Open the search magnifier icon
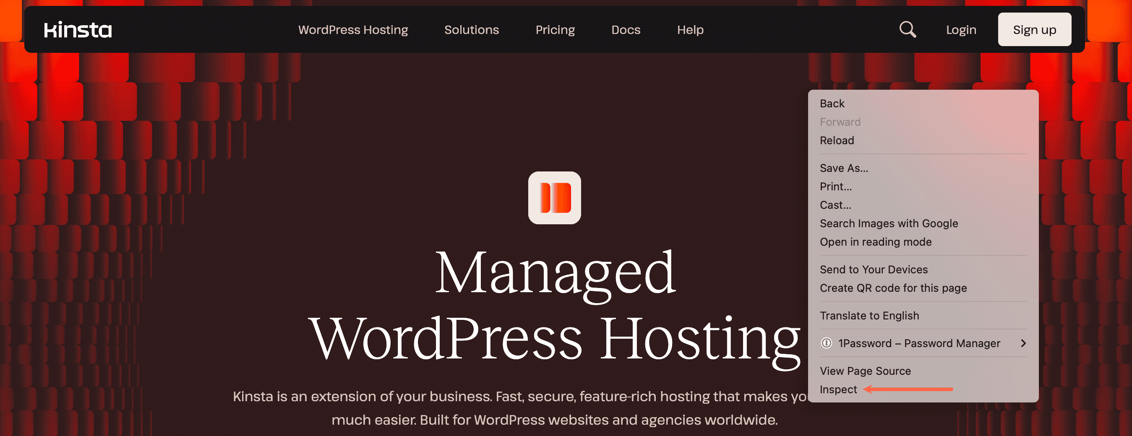 (x=908, y=30)
